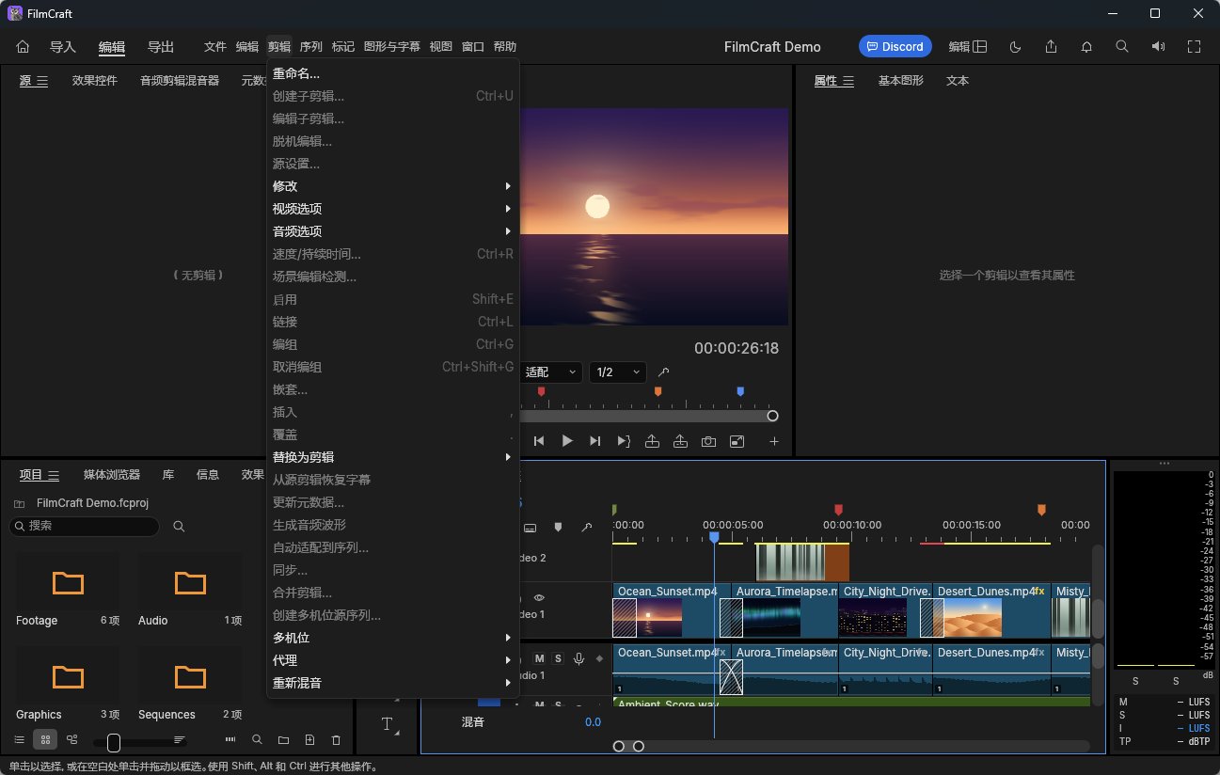Click the Extract icon in program monitor
Viewport: 1220px width, 775px height.
point(680,441)
